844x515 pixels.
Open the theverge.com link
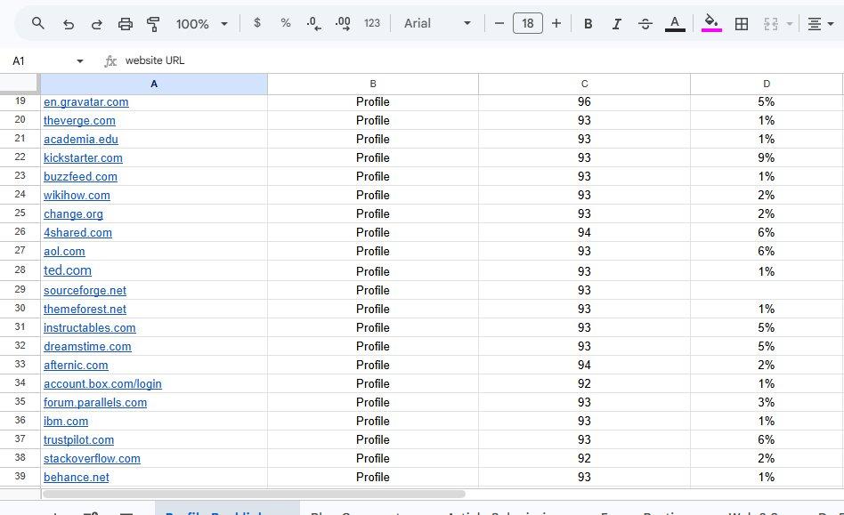coord(79,121)
